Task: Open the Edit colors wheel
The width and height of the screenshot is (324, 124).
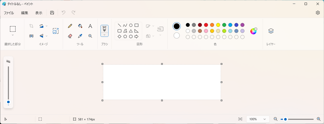Action: pyautogui.click(x=254, y=31)
